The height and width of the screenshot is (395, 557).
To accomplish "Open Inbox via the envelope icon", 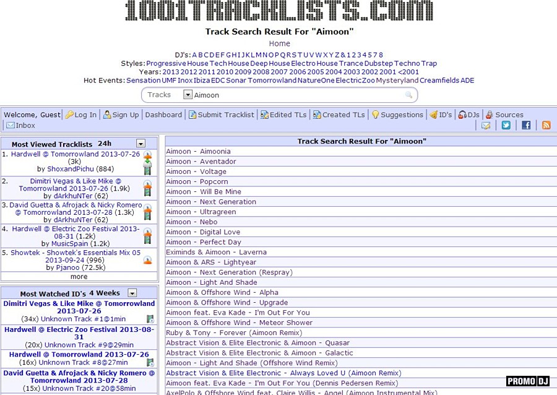I will pos(11,125).
